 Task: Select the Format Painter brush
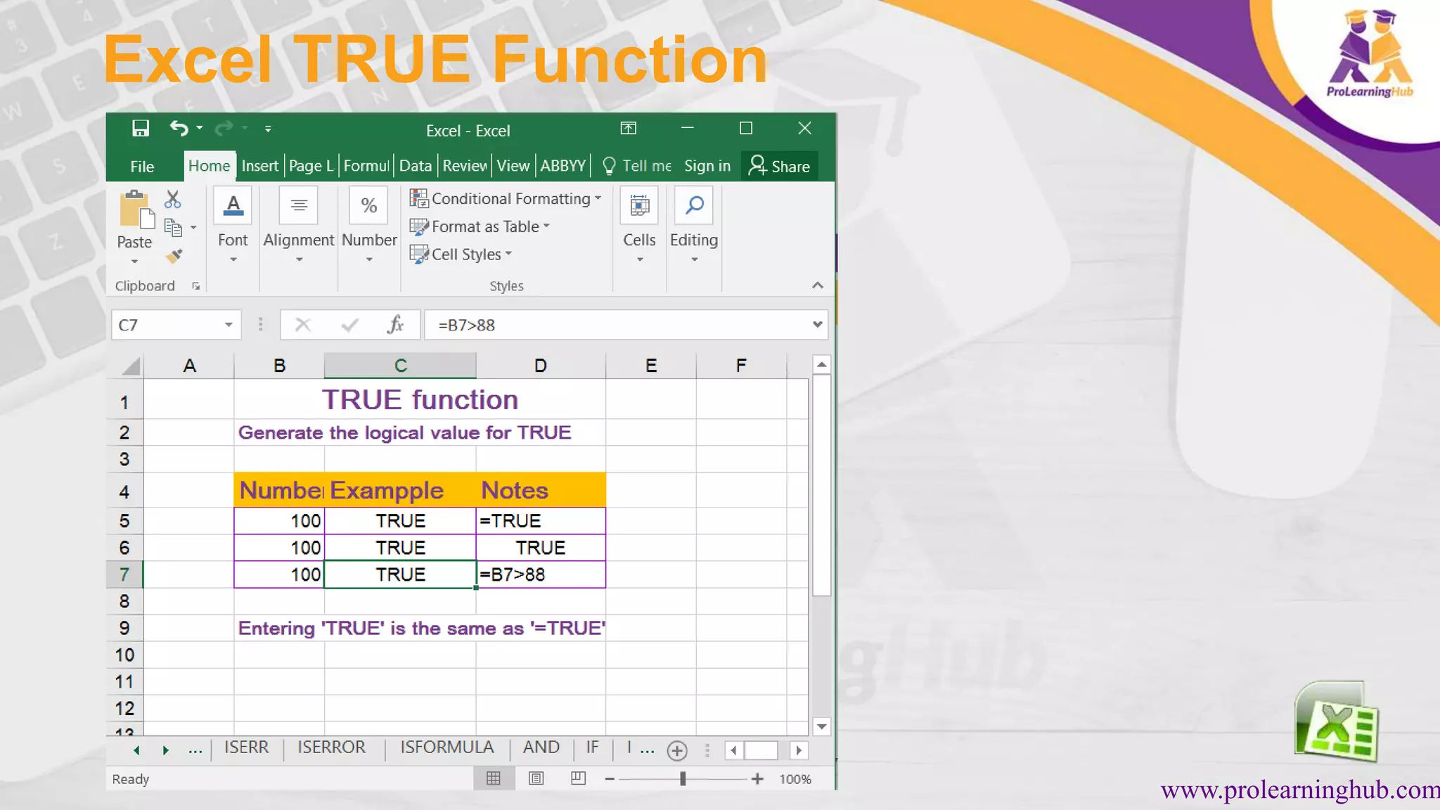point(174,257)
